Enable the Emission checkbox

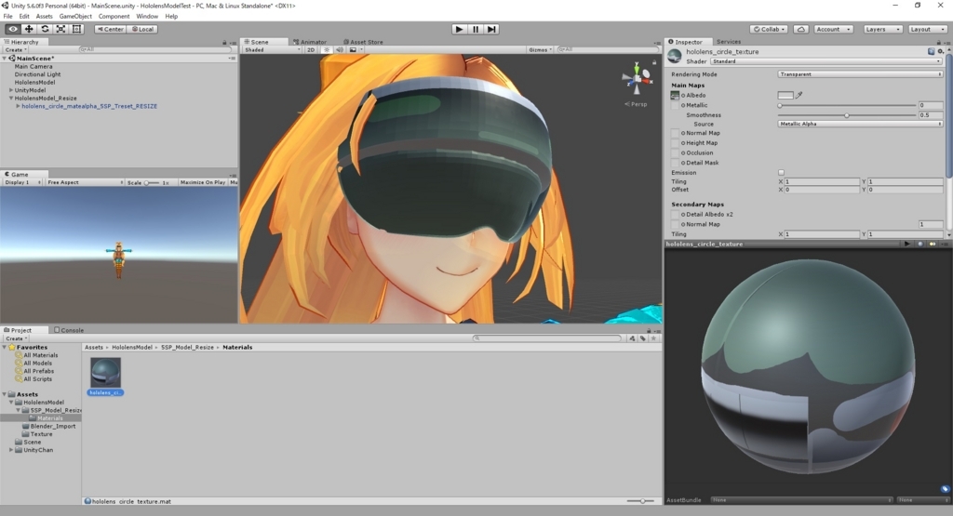coord(781,172)
